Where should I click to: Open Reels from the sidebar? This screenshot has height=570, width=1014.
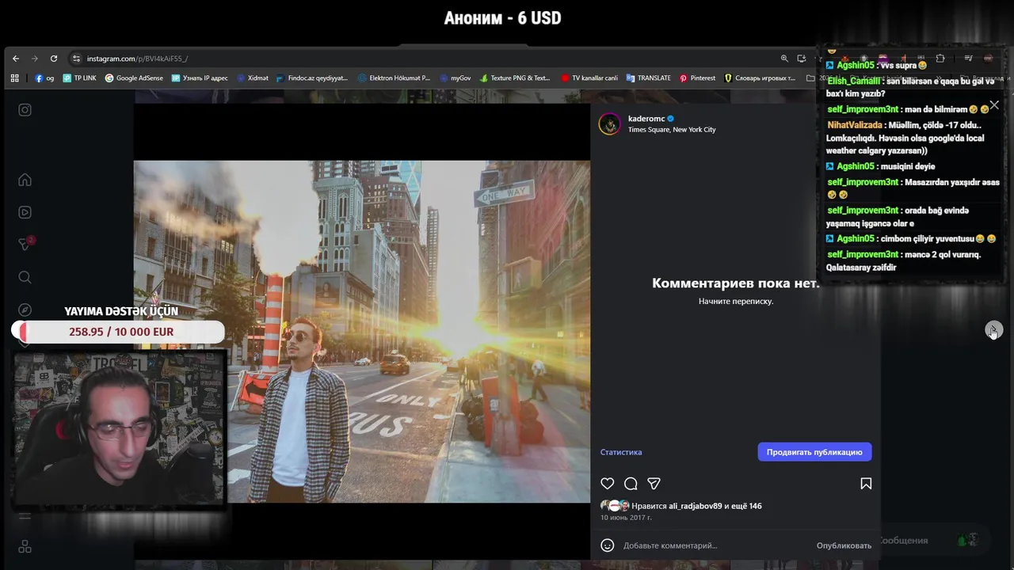pos(25,212)
